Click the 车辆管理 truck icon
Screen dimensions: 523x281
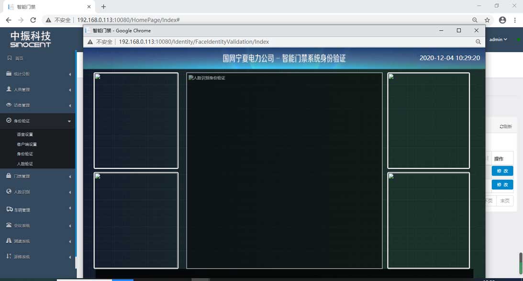(x=9, y=209)
